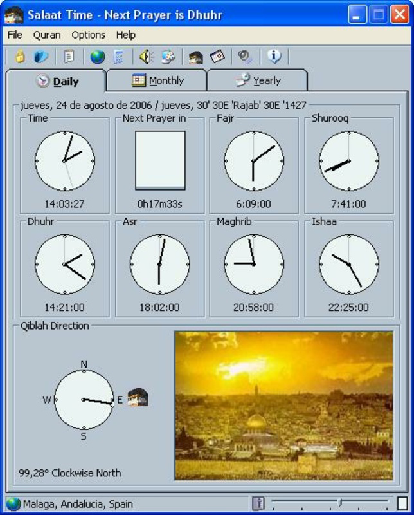Click the blue books icon in the toolbar
This screenshot has width=414, height=515.
point(41,57)
